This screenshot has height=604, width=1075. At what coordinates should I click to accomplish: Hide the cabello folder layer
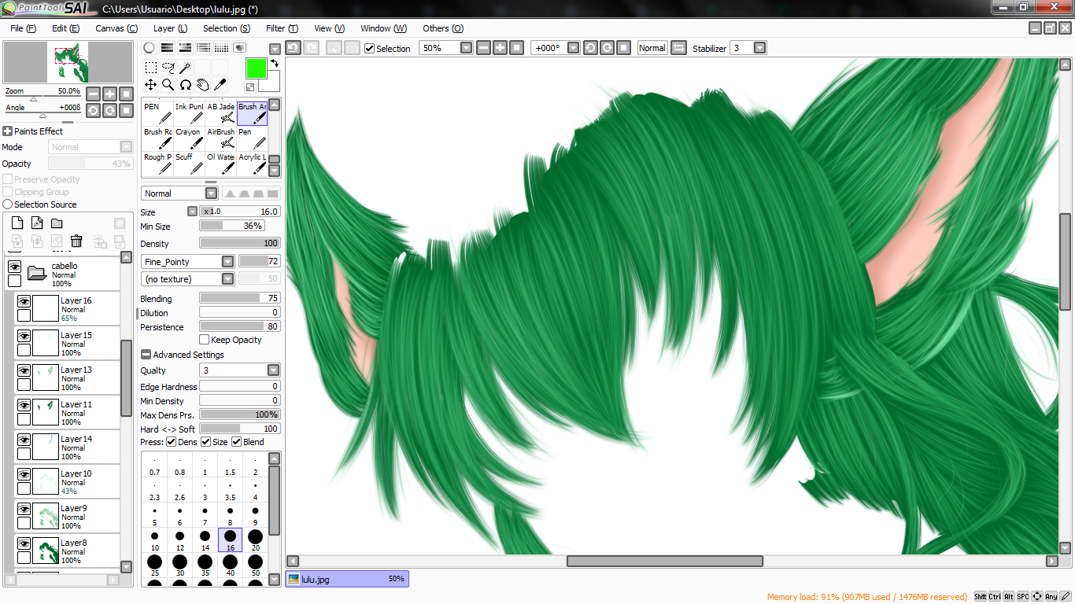point(14,267)
